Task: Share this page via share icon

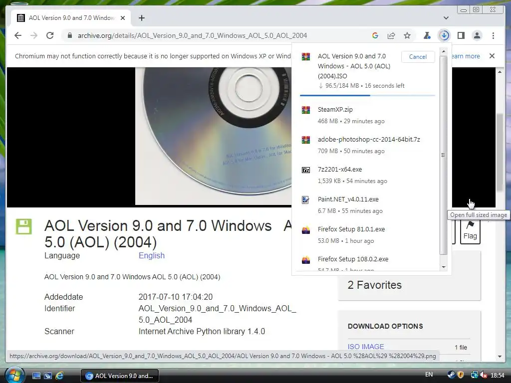Action: click(391, 35)
